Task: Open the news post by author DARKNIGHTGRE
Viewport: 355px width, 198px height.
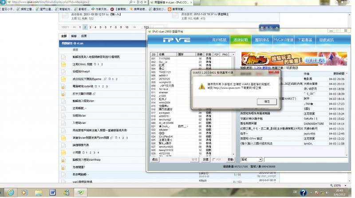Action: coord(292,123)
